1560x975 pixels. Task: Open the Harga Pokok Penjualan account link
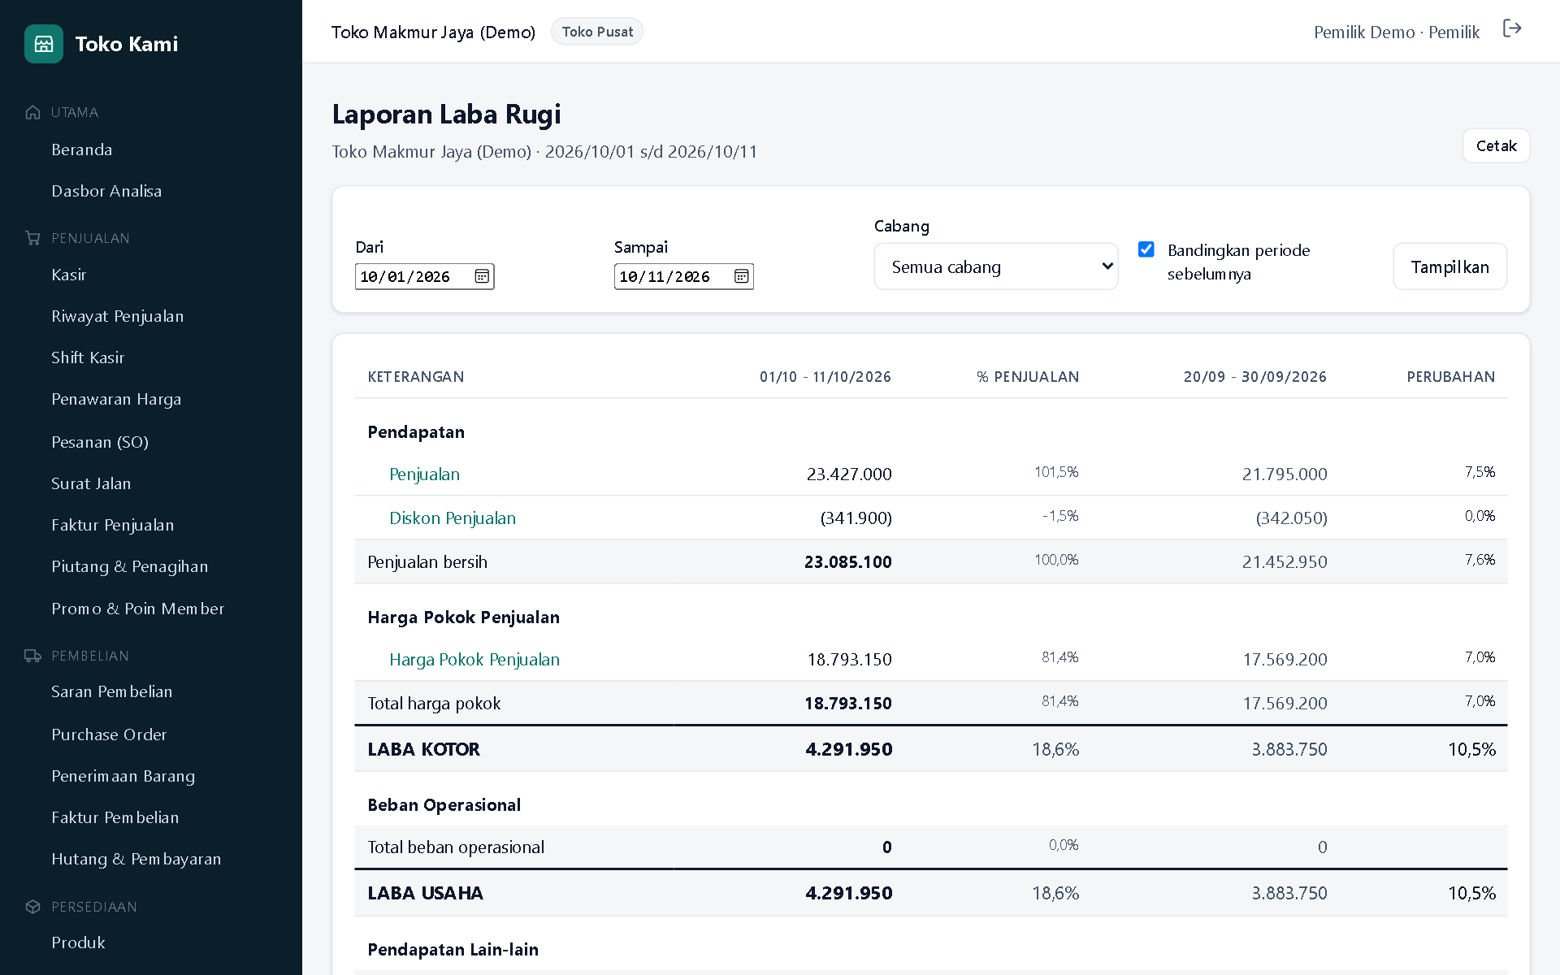474,659
